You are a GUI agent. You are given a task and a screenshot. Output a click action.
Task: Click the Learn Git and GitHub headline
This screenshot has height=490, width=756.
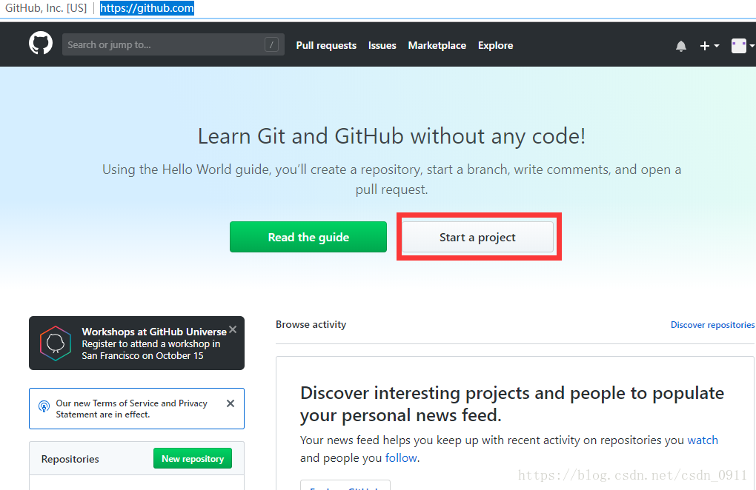(x=391, y=136)
